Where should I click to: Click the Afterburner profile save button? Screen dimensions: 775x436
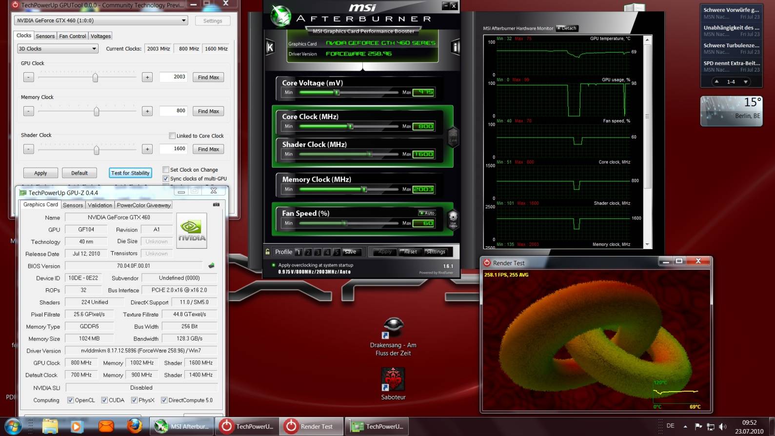(x=351, y=252)
